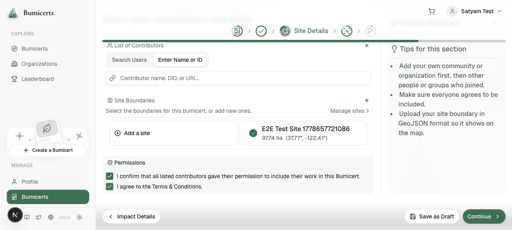
Task: Uncheck the contributors permission confirmation checkbox
Action: [x=110, y=176]
